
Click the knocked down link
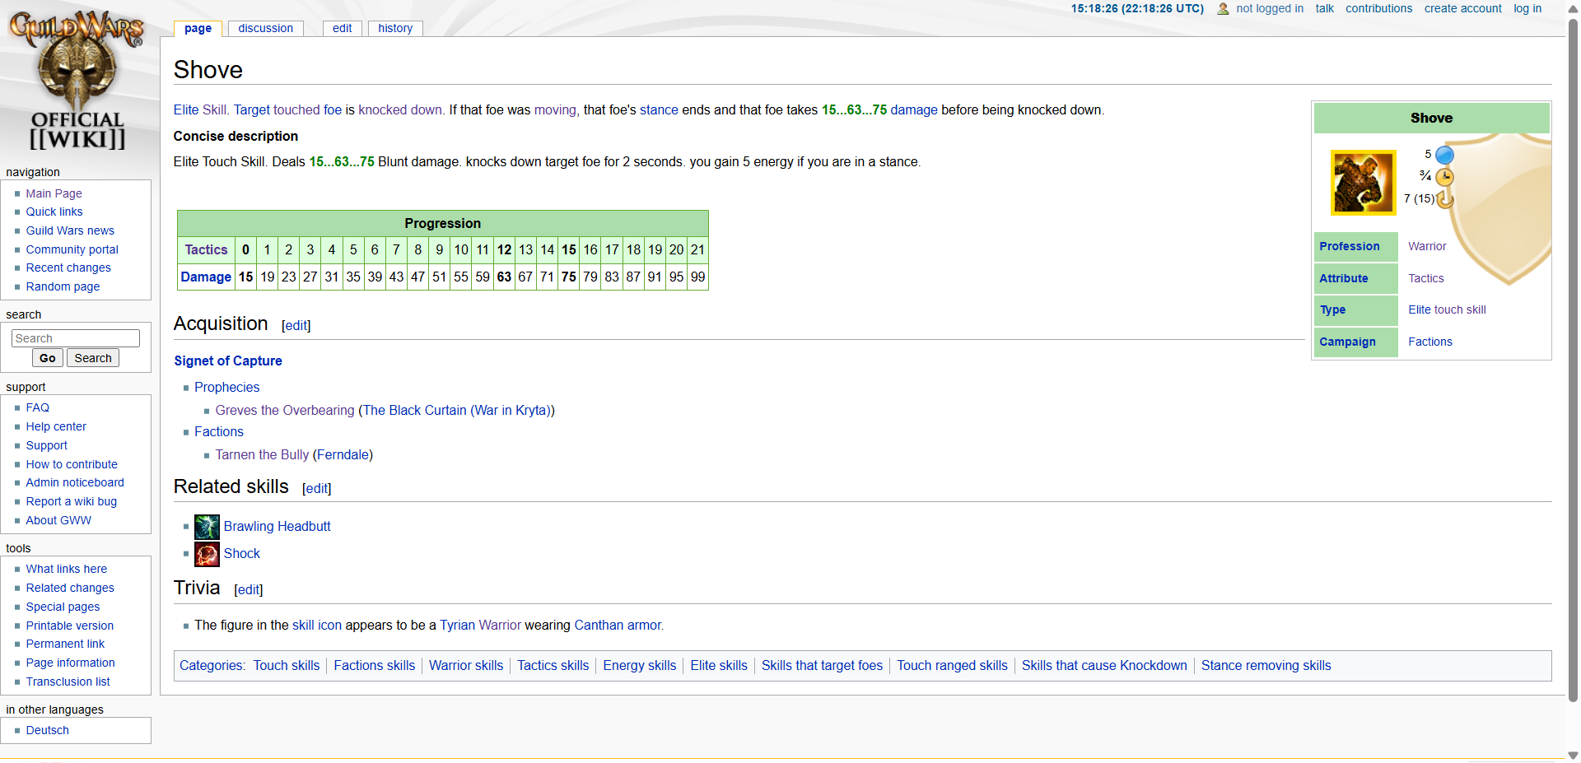tap(400, 109)
